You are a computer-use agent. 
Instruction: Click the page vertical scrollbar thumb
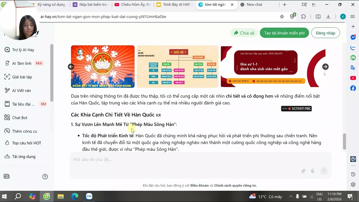pos(344,142)
